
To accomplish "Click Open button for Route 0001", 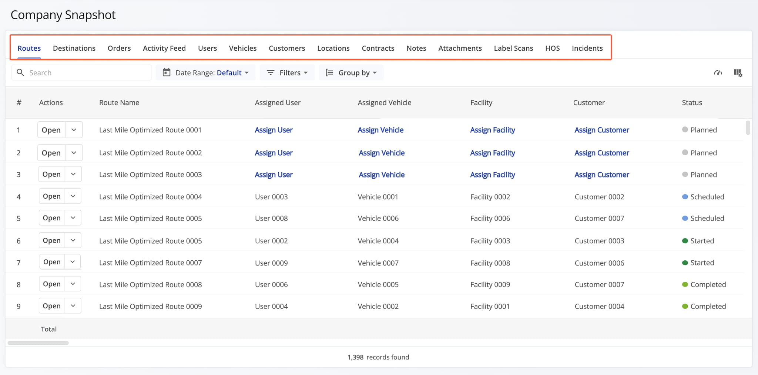I will [x=51, y=130].
